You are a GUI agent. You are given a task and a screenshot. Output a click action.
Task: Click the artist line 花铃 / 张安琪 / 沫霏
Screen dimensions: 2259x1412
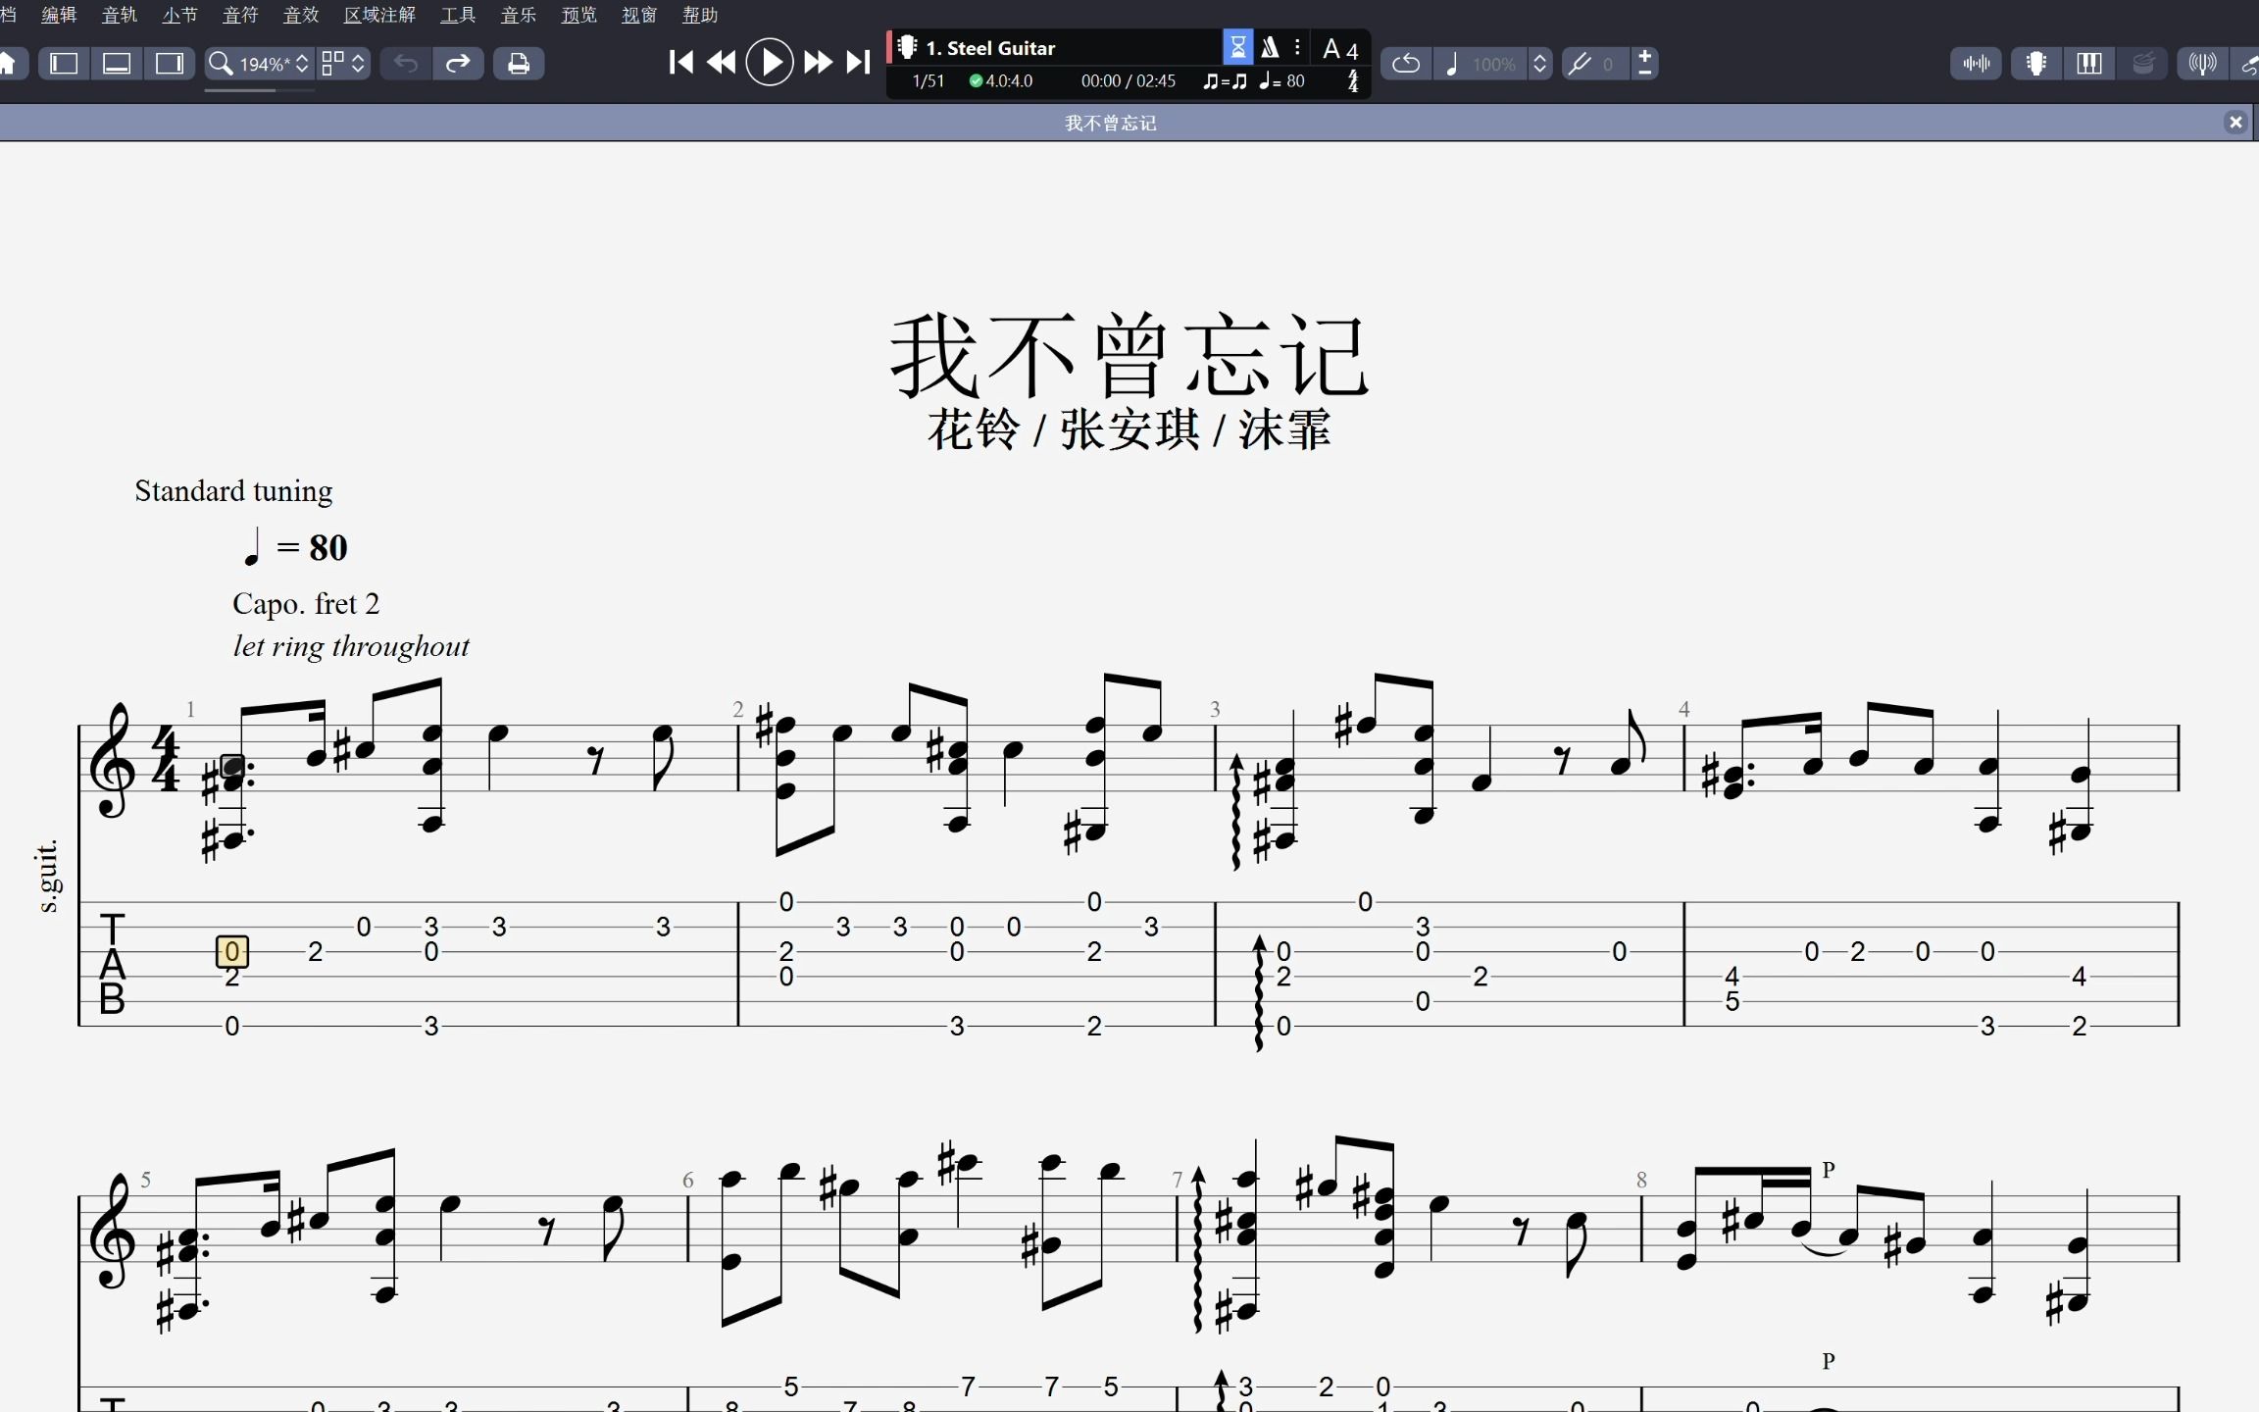1129,429
